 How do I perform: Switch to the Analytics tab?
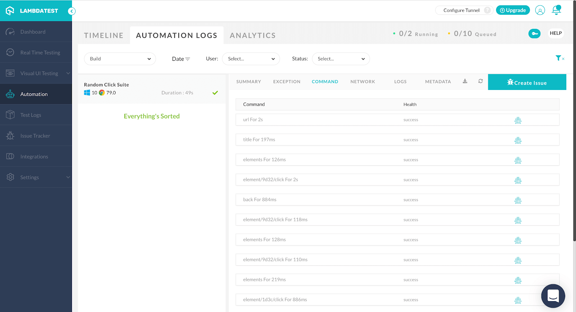point(253,36)
